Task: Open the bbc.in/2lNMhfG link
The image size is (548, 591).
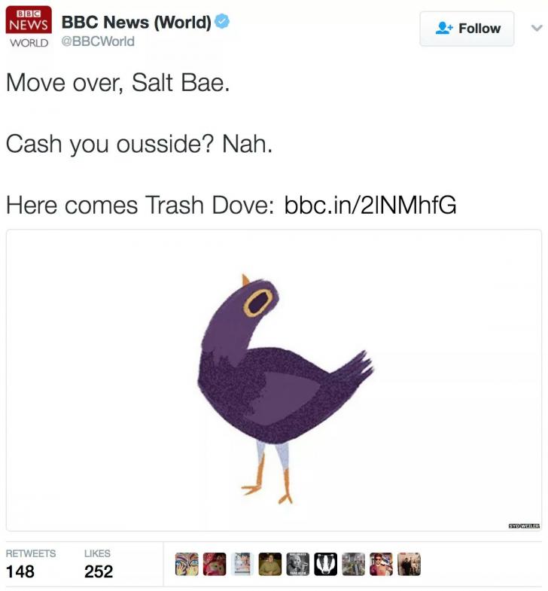Action: click(370, 205)
